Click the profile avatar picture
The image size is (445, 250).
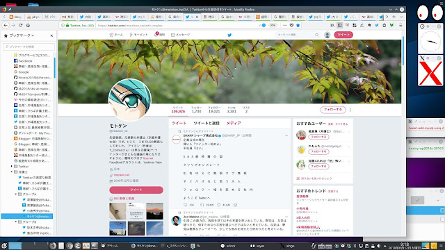130,100
